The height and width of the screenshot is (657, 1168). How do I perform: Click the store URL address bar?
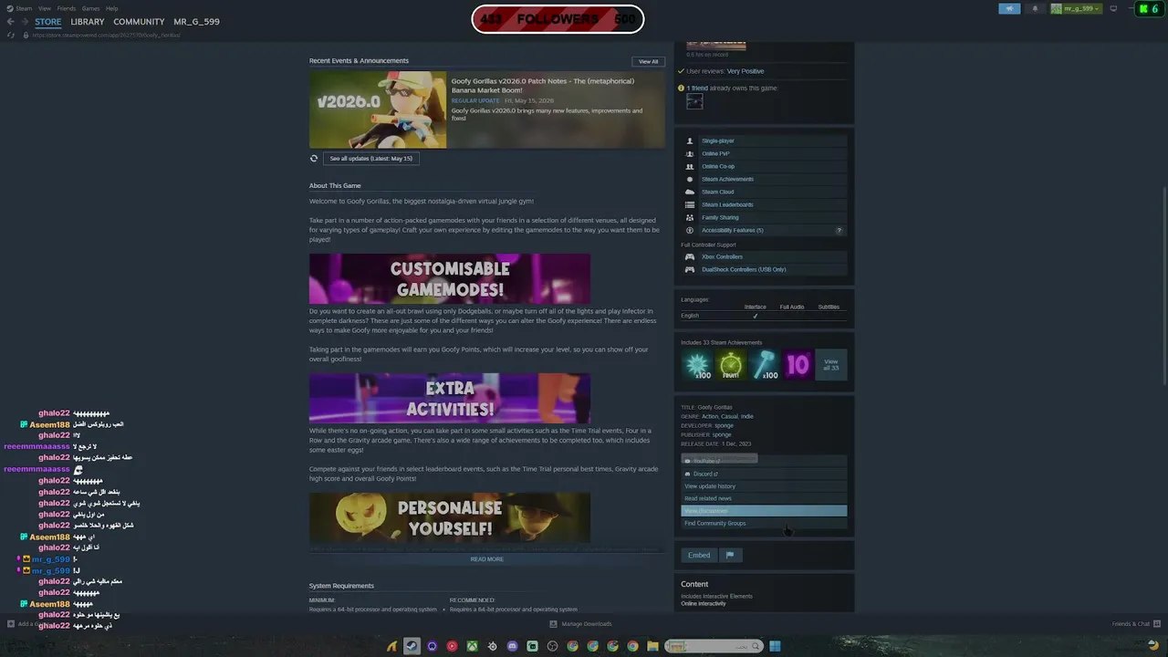(x=107, y=35)
